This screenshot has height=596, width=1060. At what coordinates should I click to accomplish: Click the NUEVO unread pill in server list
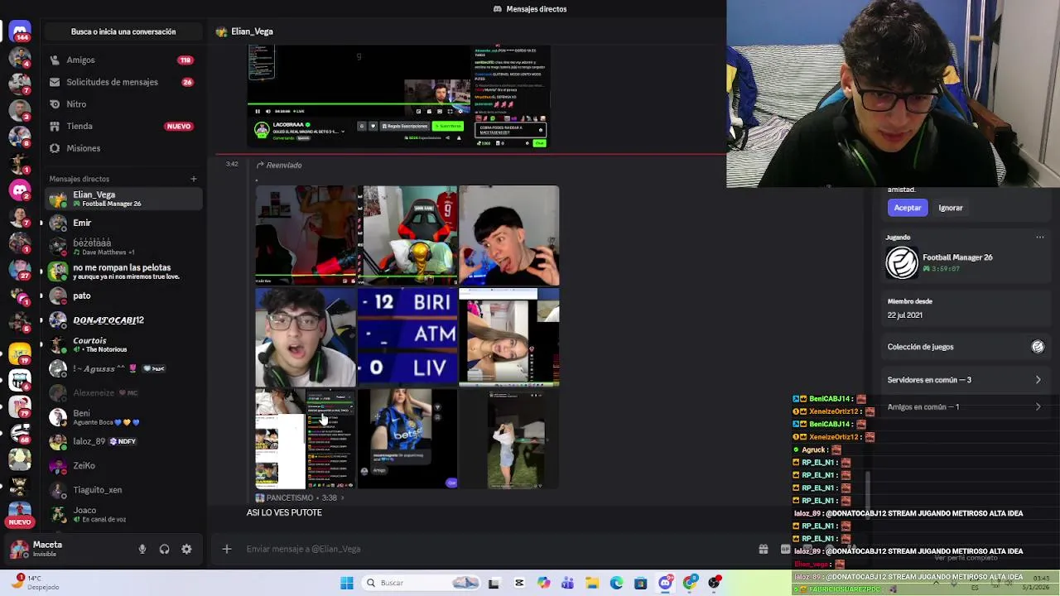coord(20,522)
